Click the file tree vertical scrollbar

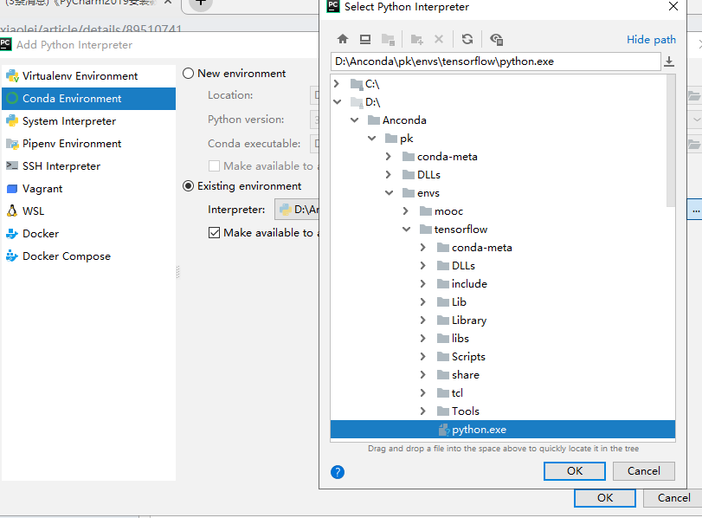[x=670, y=140]
